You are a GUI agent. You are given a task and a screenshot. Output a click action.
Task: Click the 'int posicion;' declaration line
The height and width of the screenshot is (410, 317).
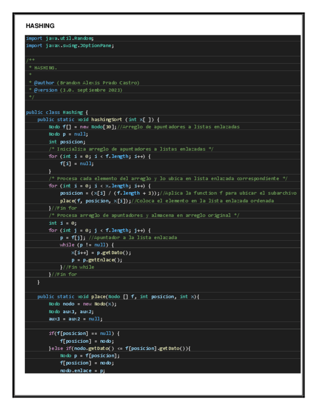click(67, 142)
